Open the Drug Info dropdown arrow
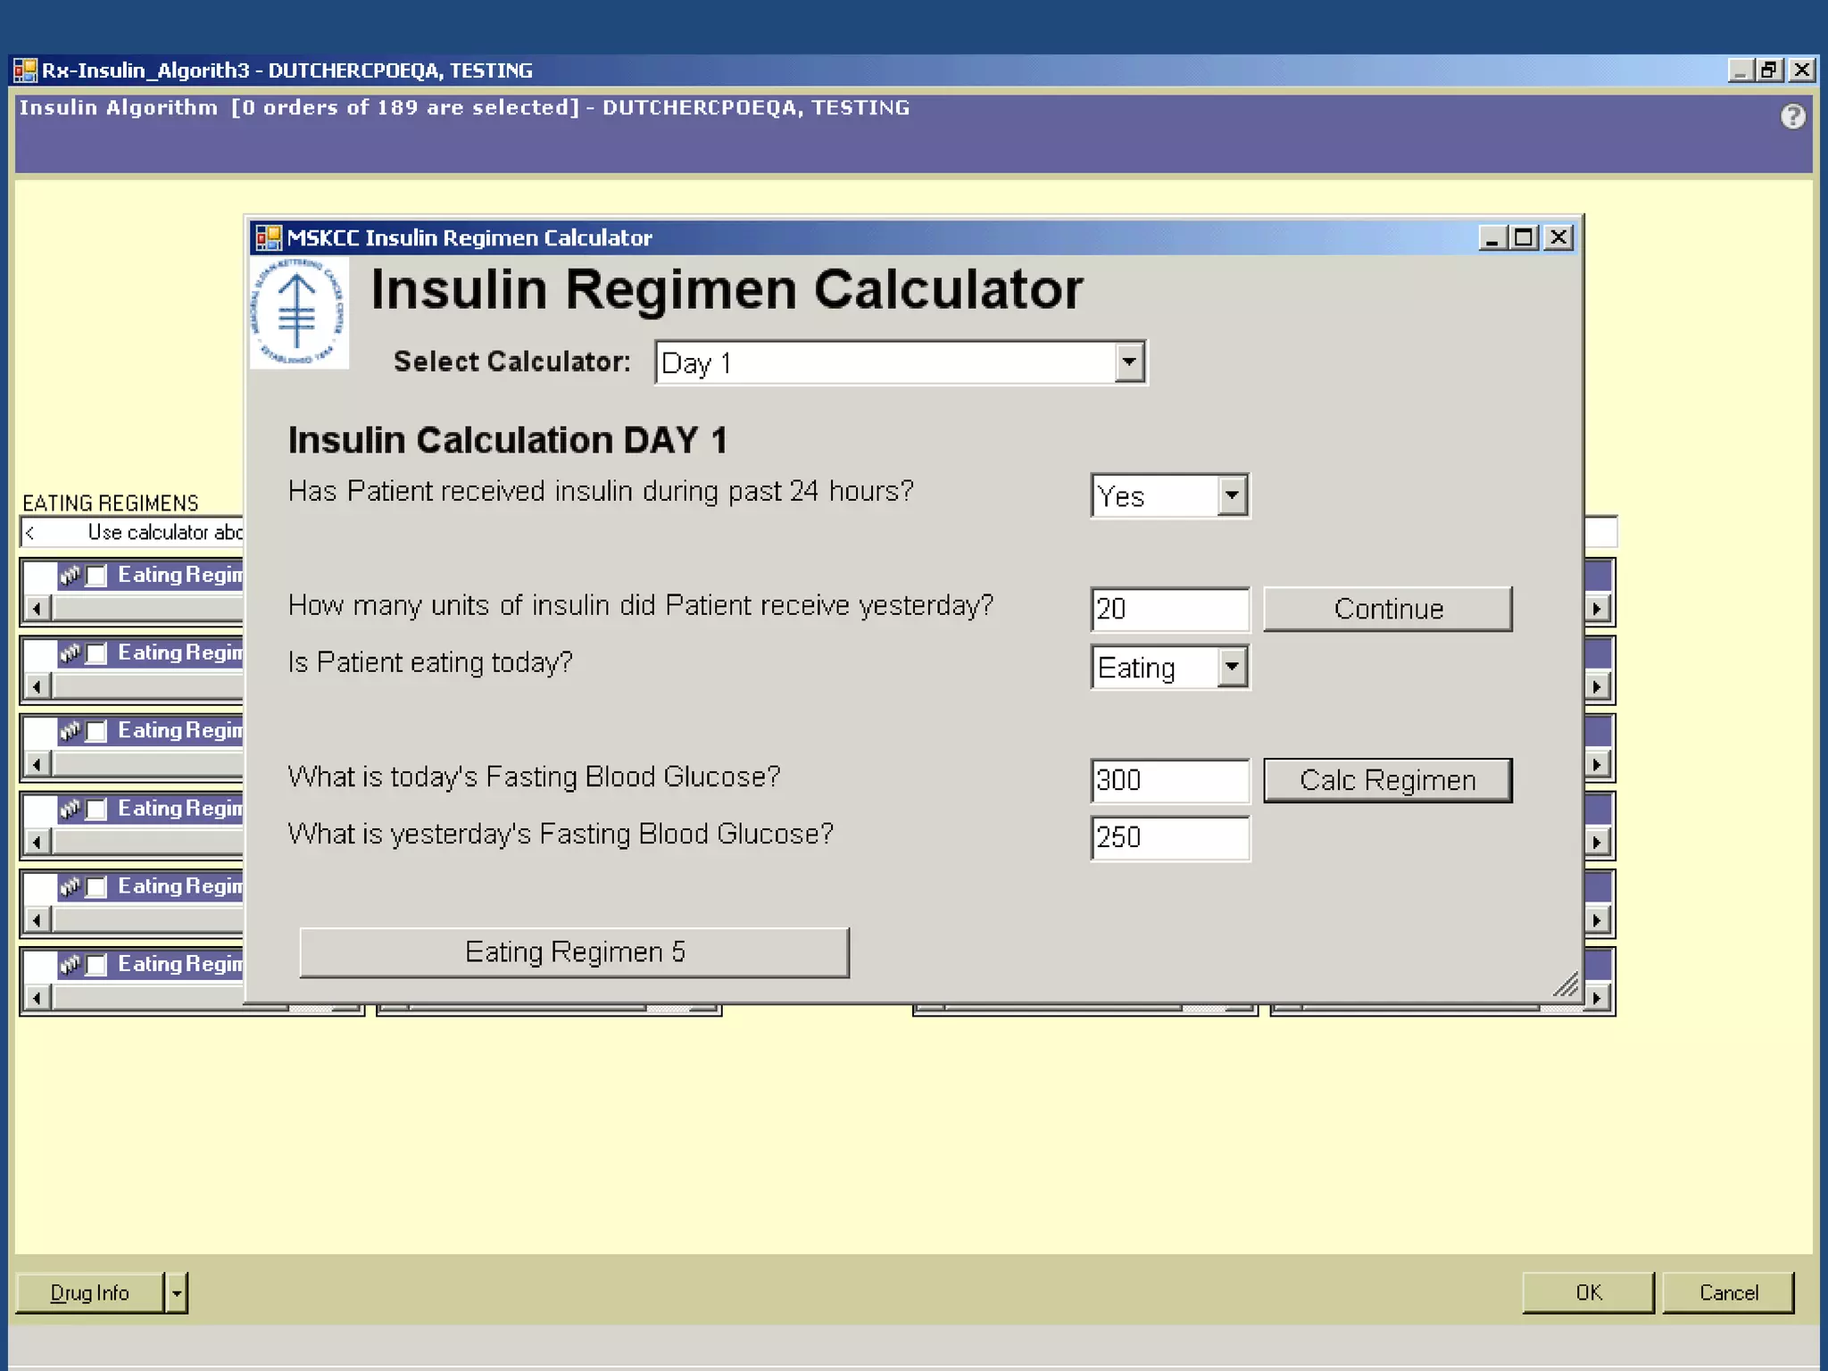 click(177, 1292)
